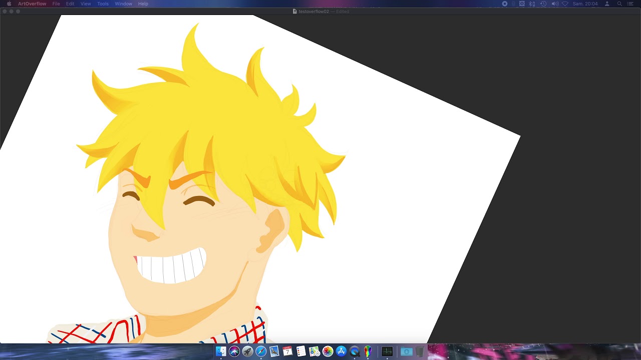Open the Help menu

[x=143, y=3]
